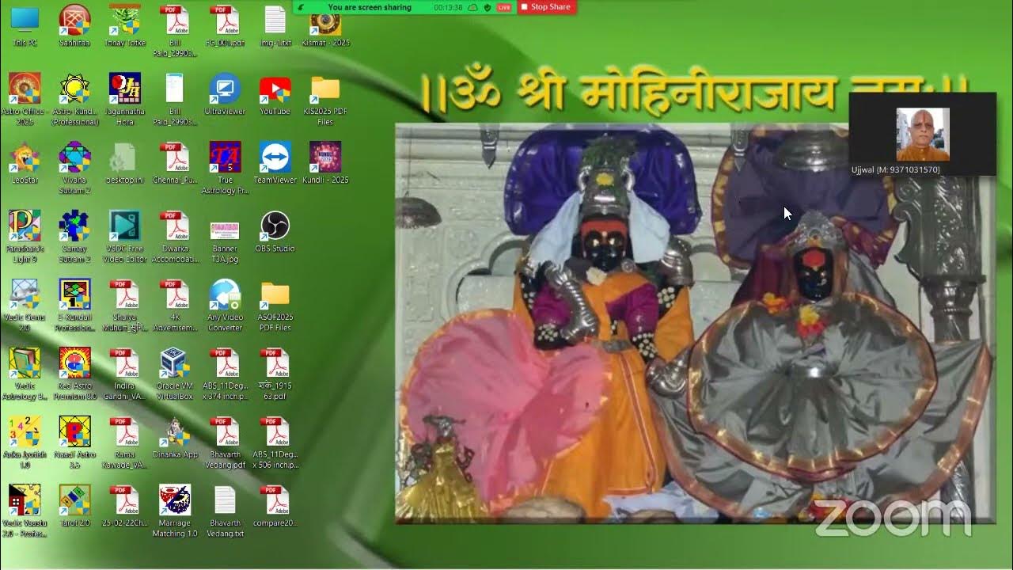Launch LeoStar shortcut

25,163
